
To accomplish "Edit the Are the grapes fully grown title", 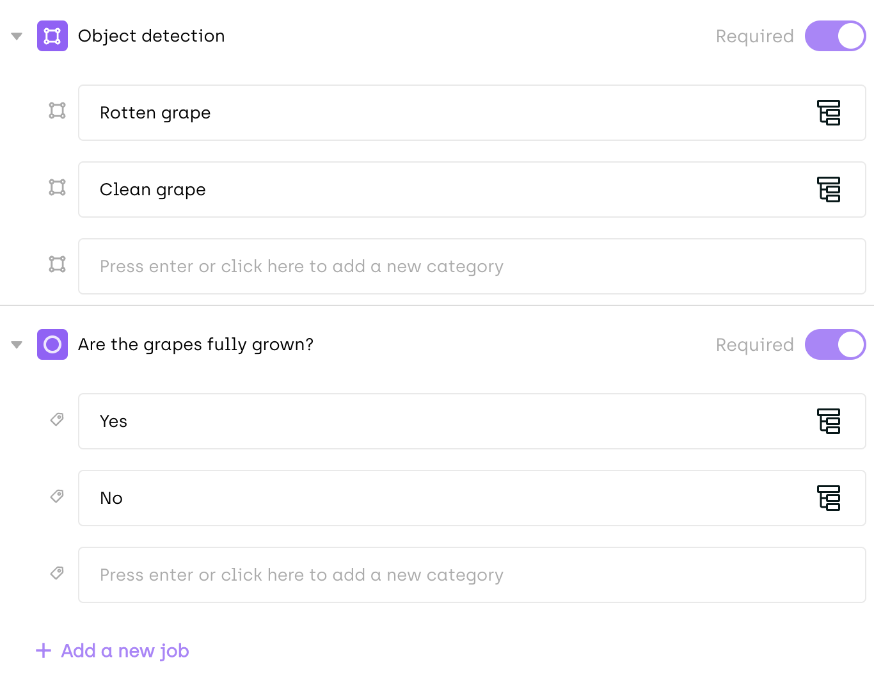I will (196, 344).
